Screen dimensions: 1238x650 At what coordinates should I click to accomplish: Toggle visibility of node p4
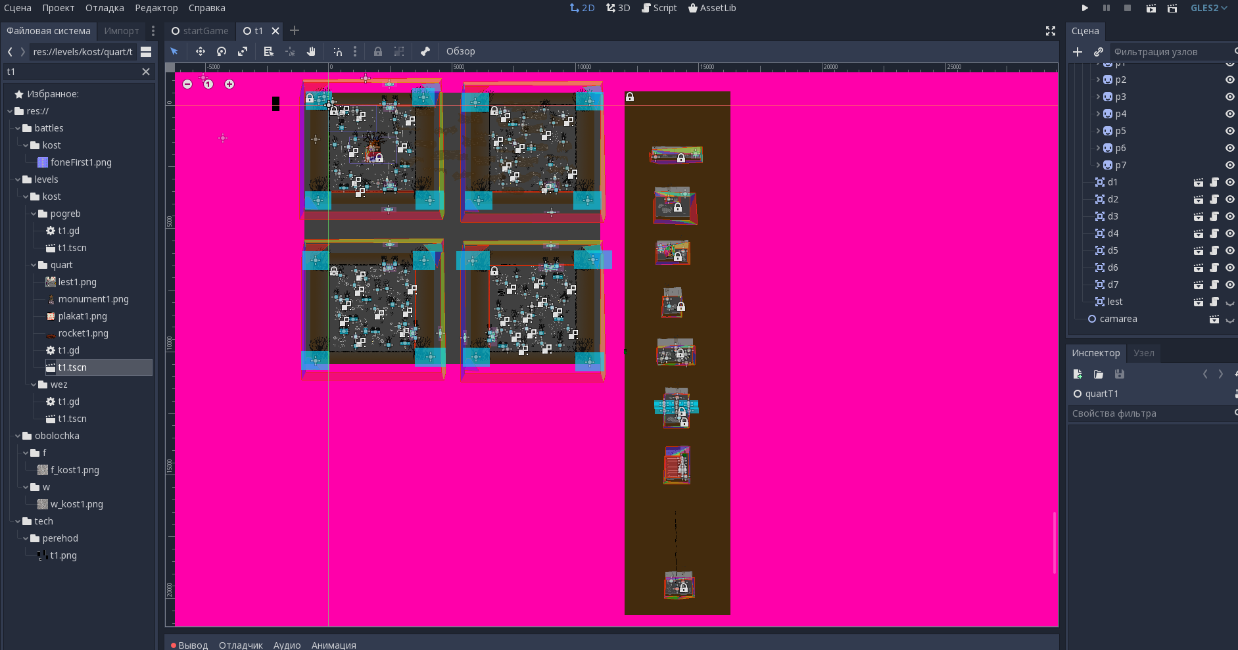pos(1230,114)
